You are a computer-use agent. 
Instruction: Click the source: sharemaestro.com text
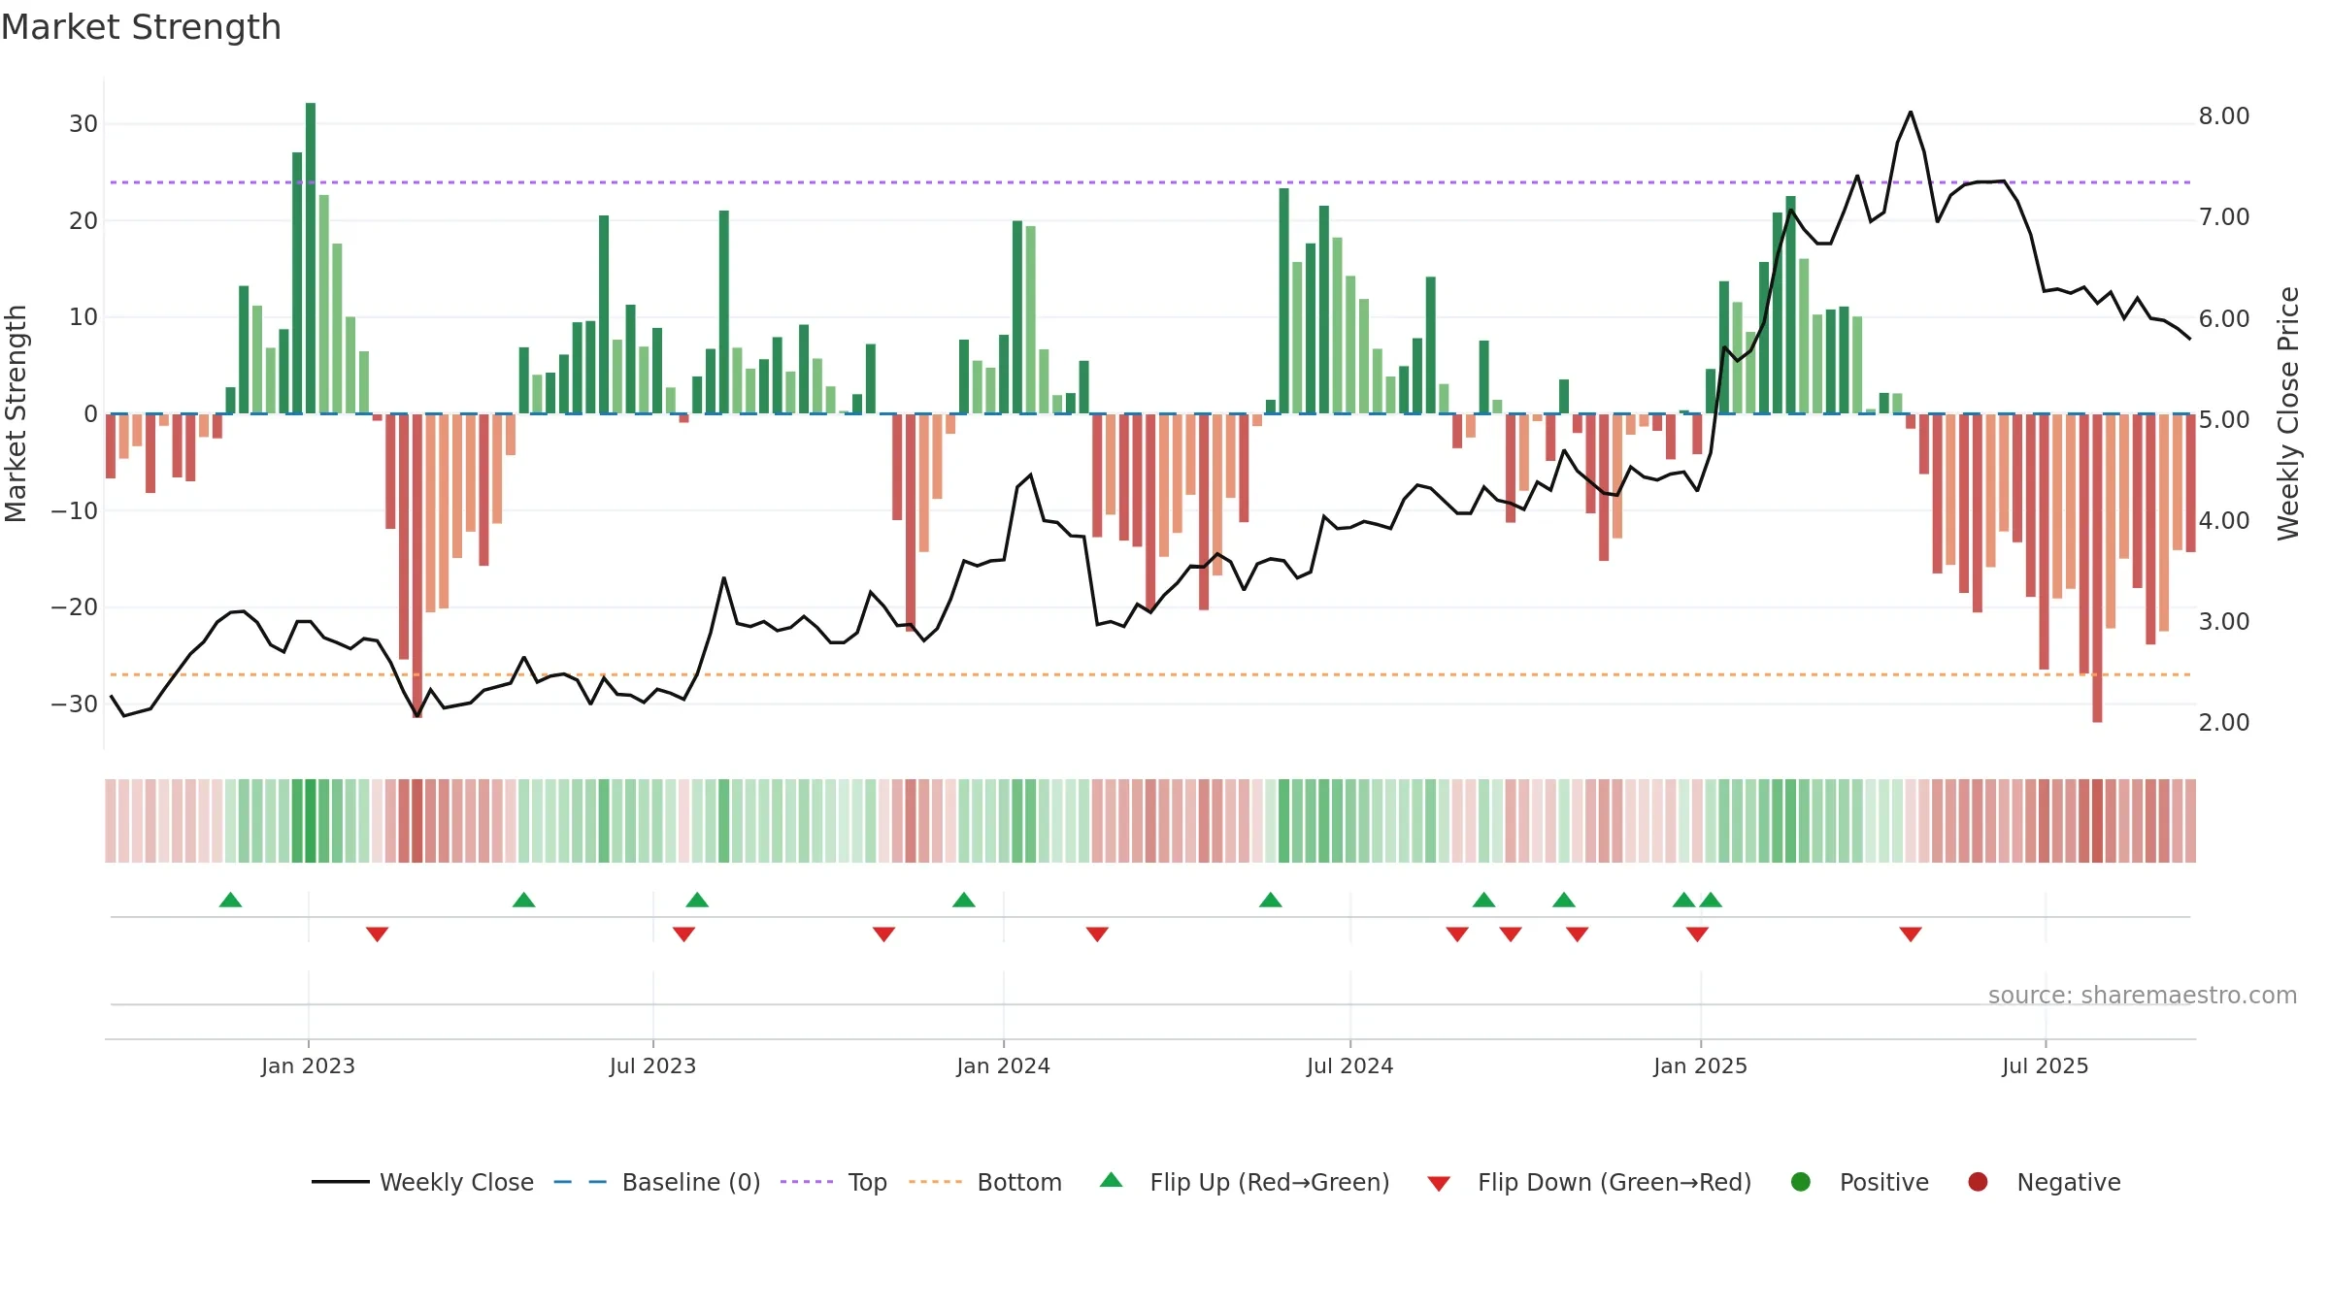2143,995
